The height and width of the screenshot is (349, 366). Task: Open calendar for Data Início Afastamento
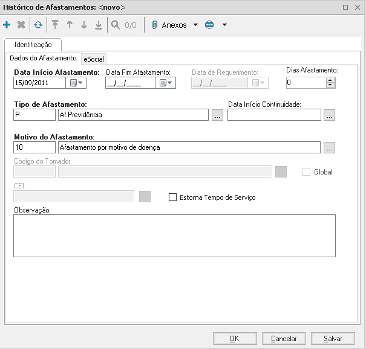pyautogui.click(x=76, y=83)
